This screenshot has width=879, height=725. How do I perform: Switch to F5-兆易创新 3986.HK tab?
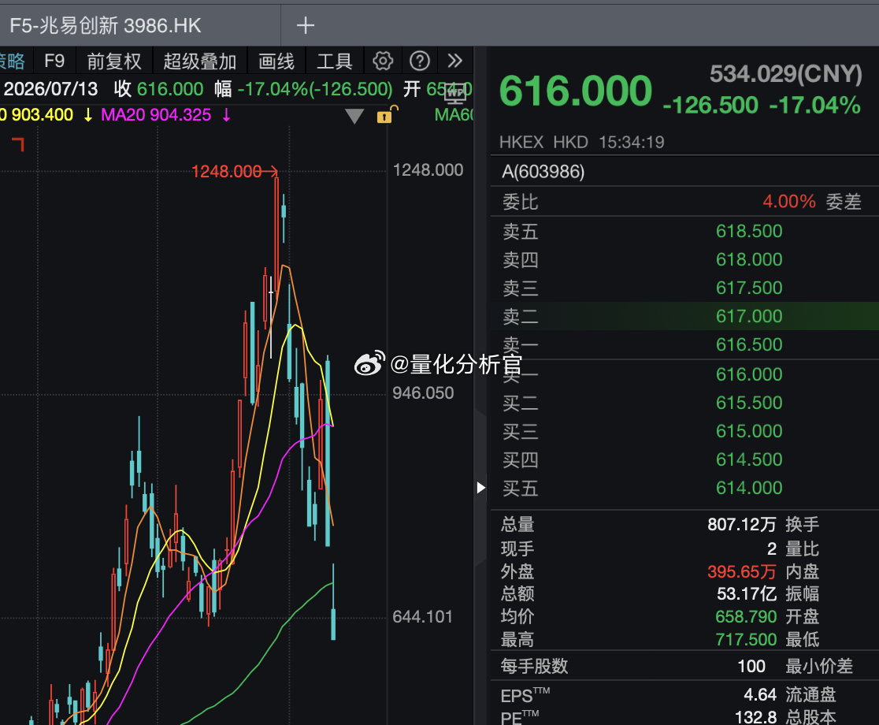pyautogui.click(x=106, y=25)
